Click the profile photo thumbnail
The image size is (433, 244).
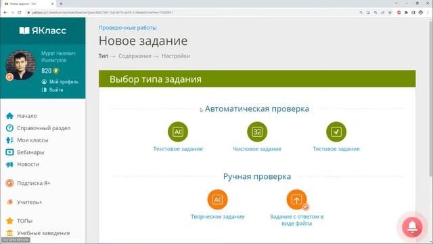21,65
